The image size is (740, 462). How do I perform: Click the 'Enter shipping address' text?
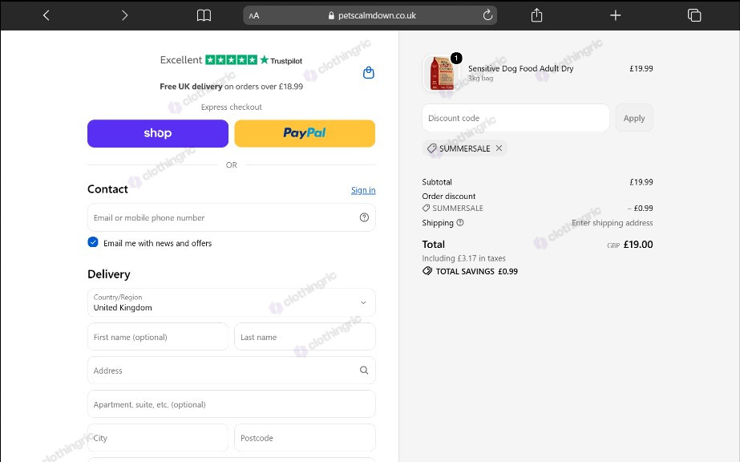[x=612, y=223]
